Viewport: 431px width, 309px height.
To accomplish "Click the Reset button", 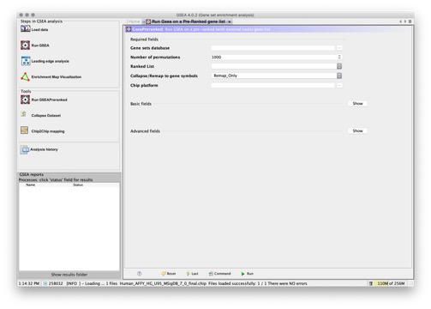I will click(x=169, y=274).
